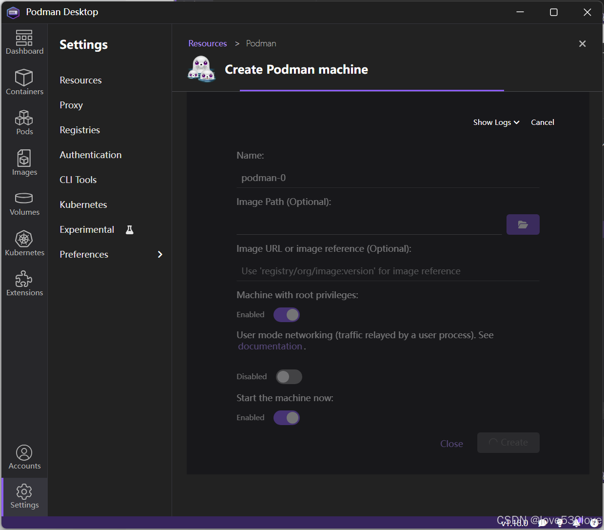The image size is (604, 530).
Task: Open Resources settings page
Action: pos(81,80)
